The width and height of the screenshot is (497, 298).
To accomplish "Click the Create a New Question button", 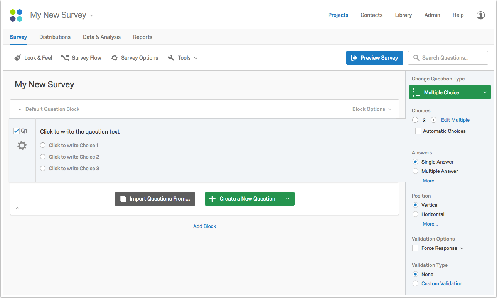I will click(242, 198).
